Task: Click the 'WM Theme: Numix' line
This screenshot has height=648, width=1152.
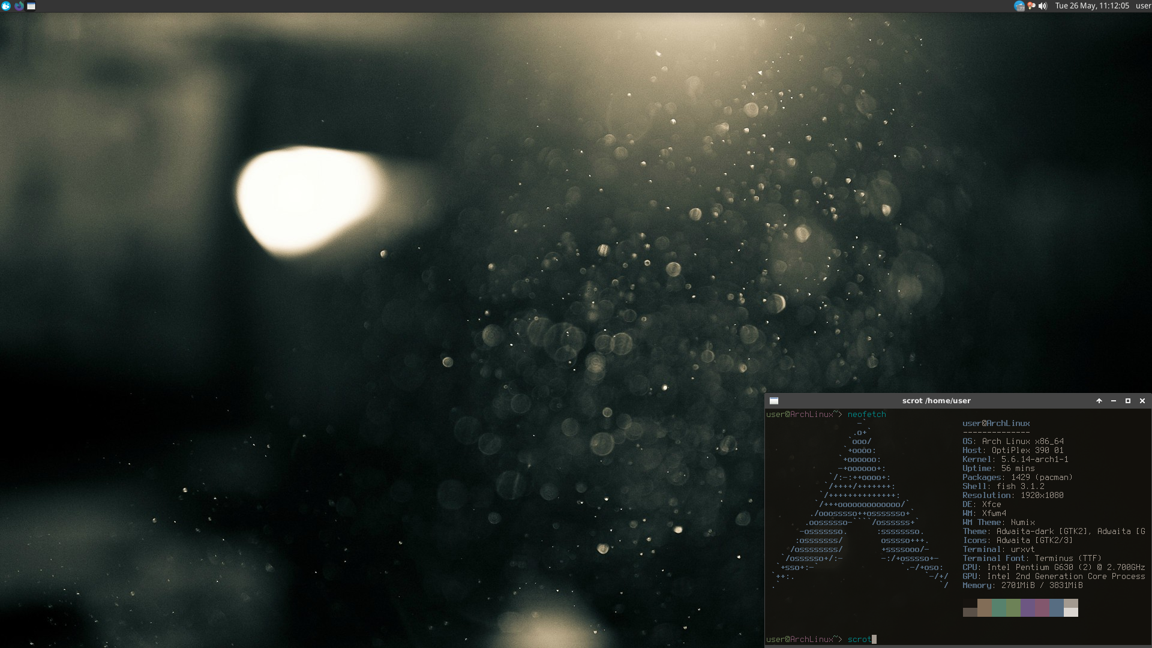Action: tap(998, 523)
